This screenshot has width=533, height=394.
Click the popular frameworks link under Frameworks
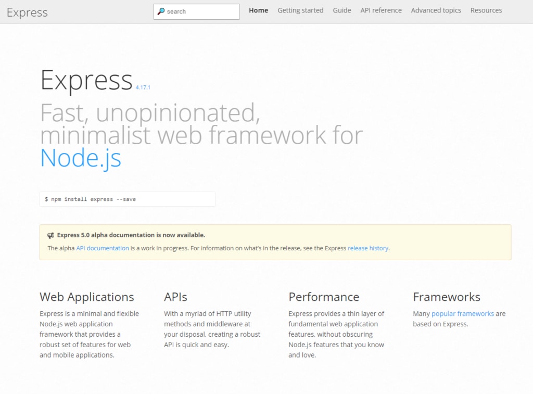pos(463,313)
